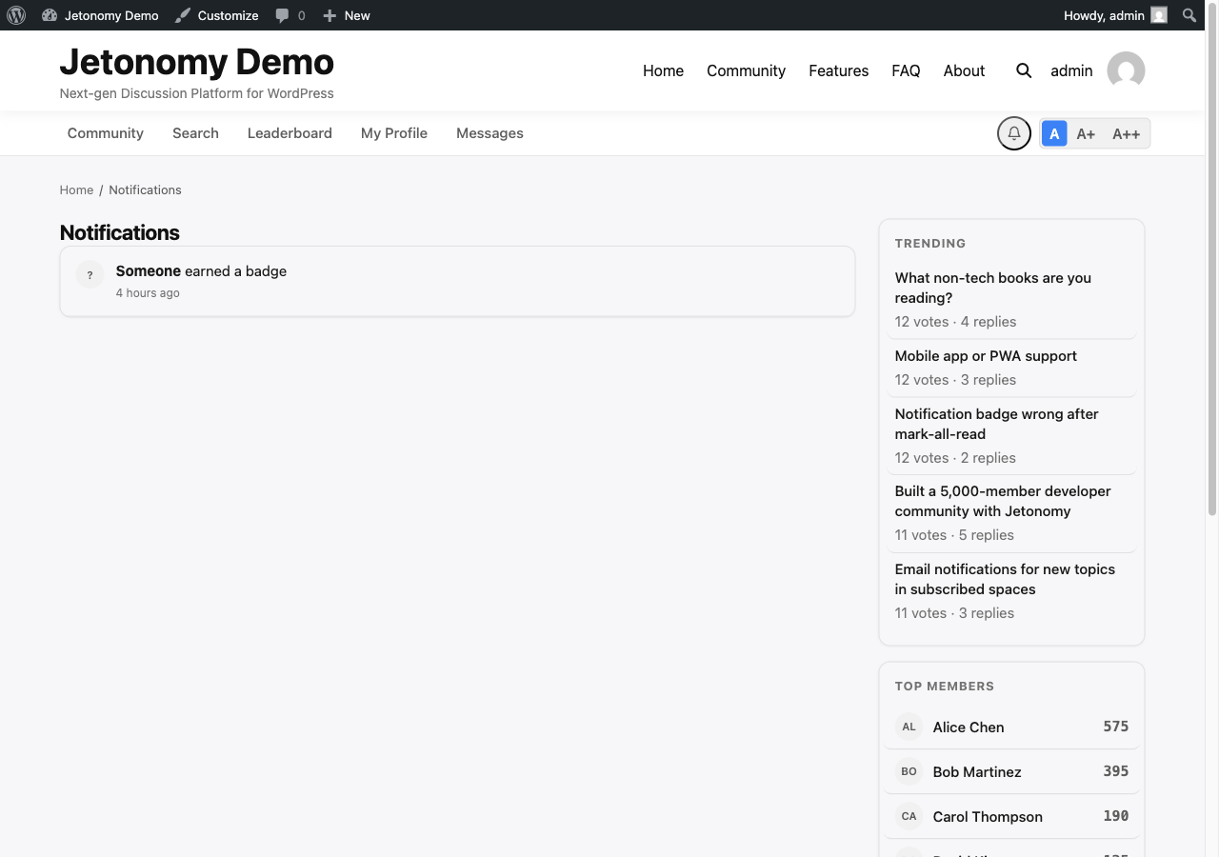Switch to A++ largest font size
Image resolution: width=1219 pixels, height=857 pixels.
pos(1126,134)
